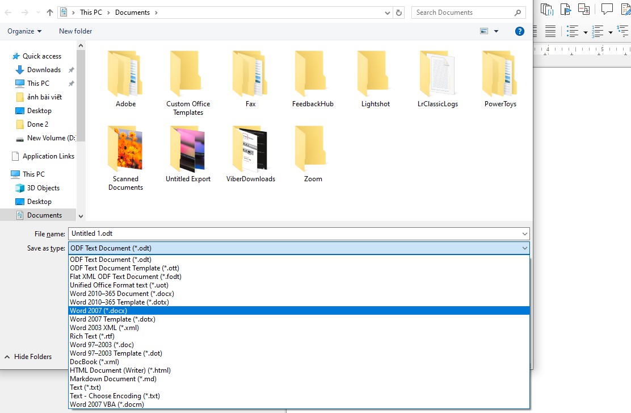Choose Rich Text (*.rtf) format
The image size is (631, 413).
tap(299, 336)
